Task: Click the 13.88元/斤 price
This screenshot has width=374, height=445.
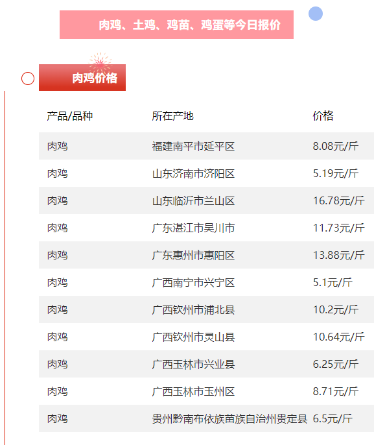Action: click(338, 255)
